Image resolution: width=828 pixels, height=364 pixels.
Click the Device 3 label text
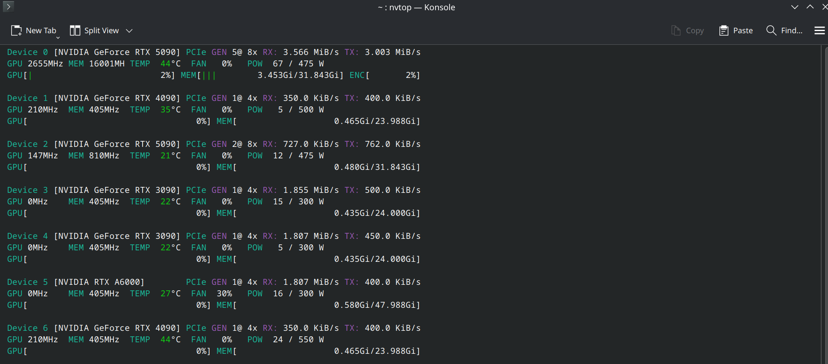click(x=27, y=190)
